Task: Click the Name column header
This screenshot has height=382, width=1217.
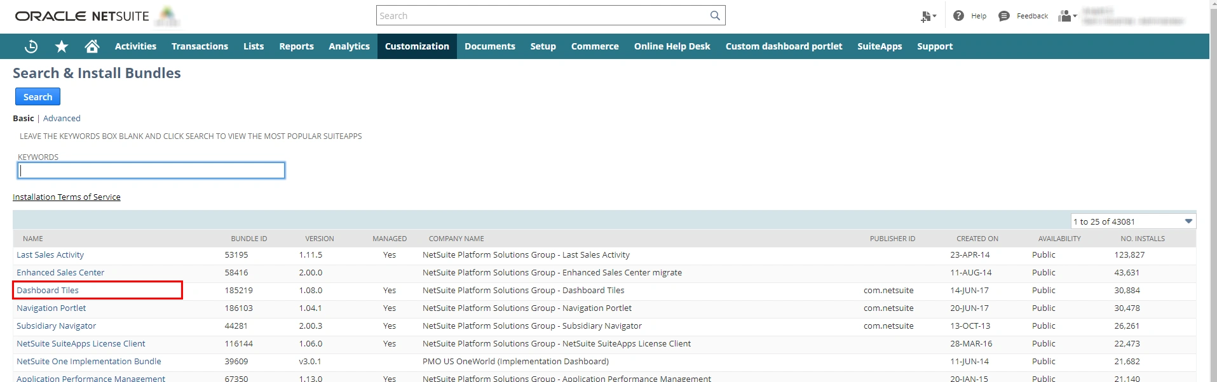Action: pyautogui.click(x=33, y=239)
